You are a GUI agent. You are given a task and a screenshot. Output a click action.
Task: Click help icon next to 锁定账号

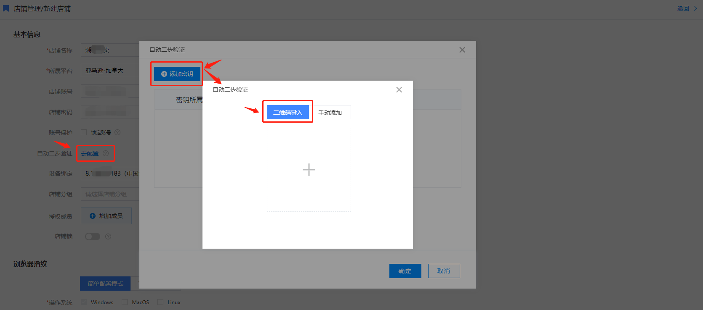click(x=117, y=132)
